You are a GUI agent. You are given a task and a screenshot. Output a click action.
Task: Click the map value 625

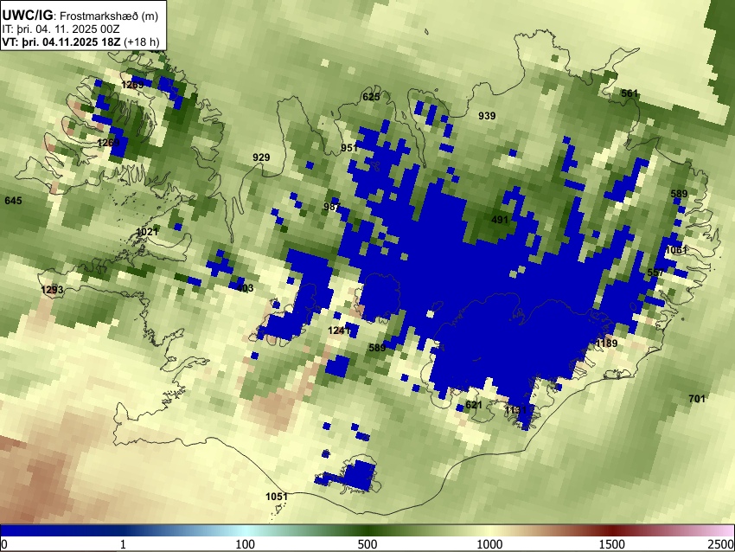point(371,97)
